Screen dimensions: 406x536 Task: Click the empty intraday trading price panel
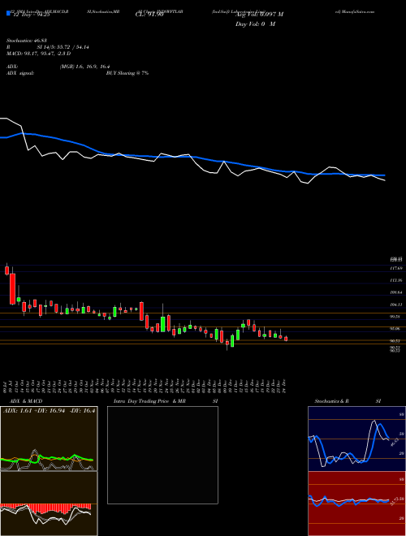point(162,455)
